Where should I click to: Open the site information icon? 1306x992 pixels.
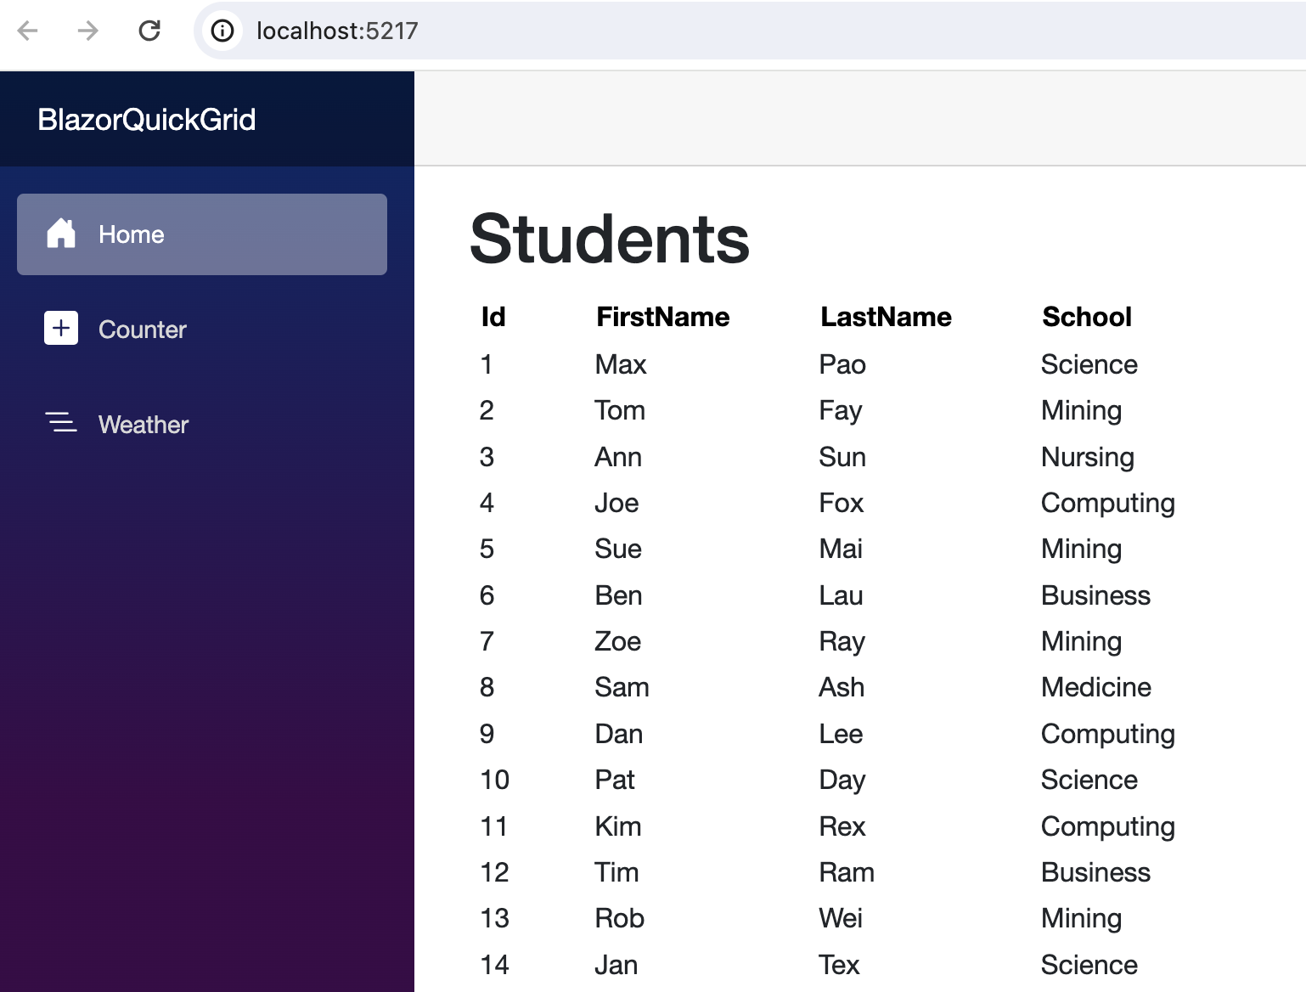pyautogui.click(x=222, y=31)
